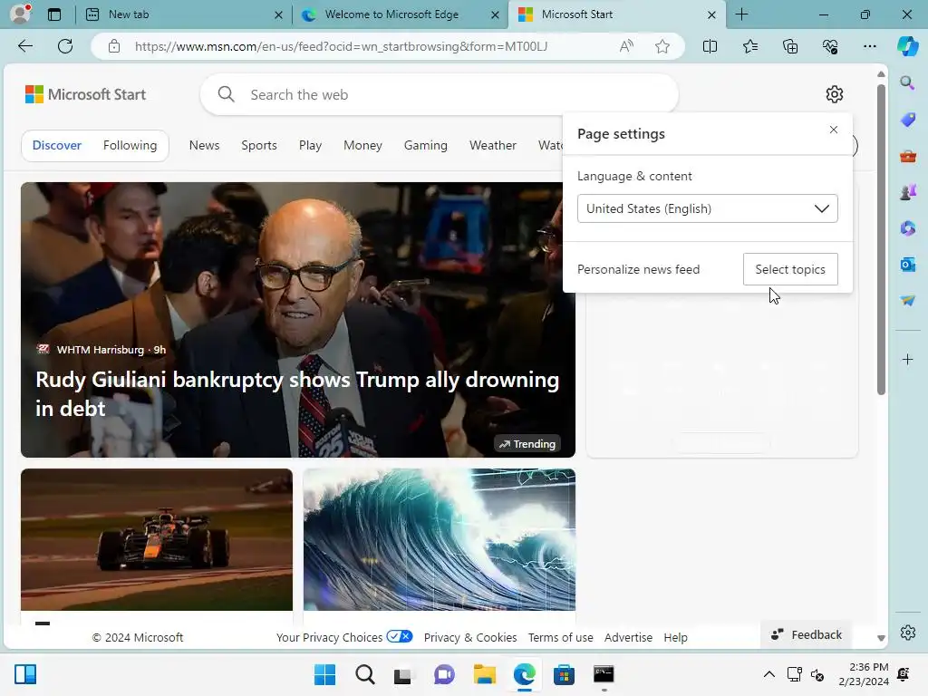Screen dimensions: 928x696
Task: Open the Sports category
Action: point(259,145)
